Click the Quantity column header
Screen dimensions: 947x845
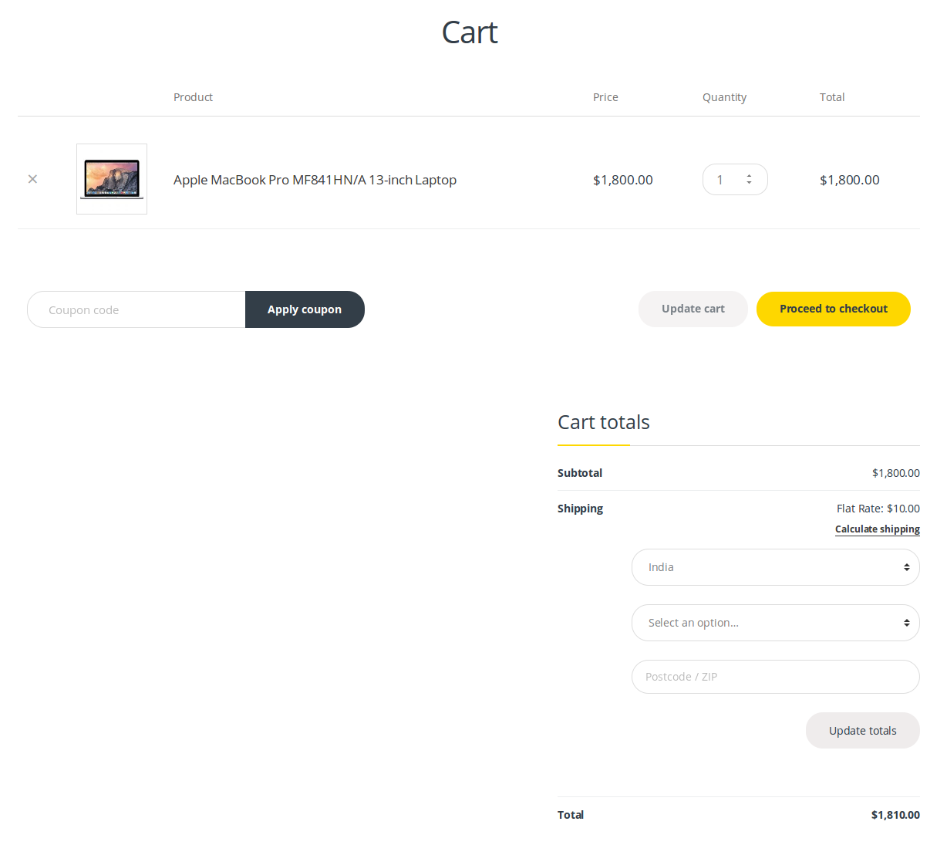click(x=724, y=97)
